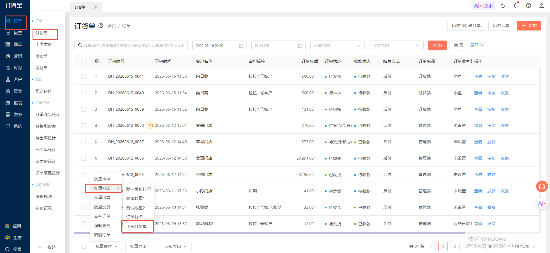Go to 商品 in the sidebar
The width and height of the screenshot is (550, 253).
tap(14, 44)
